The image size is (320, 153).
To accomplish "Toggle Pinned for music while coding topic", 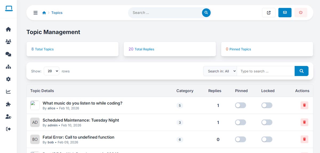I will pyautogui.click(x=241, y=105).
